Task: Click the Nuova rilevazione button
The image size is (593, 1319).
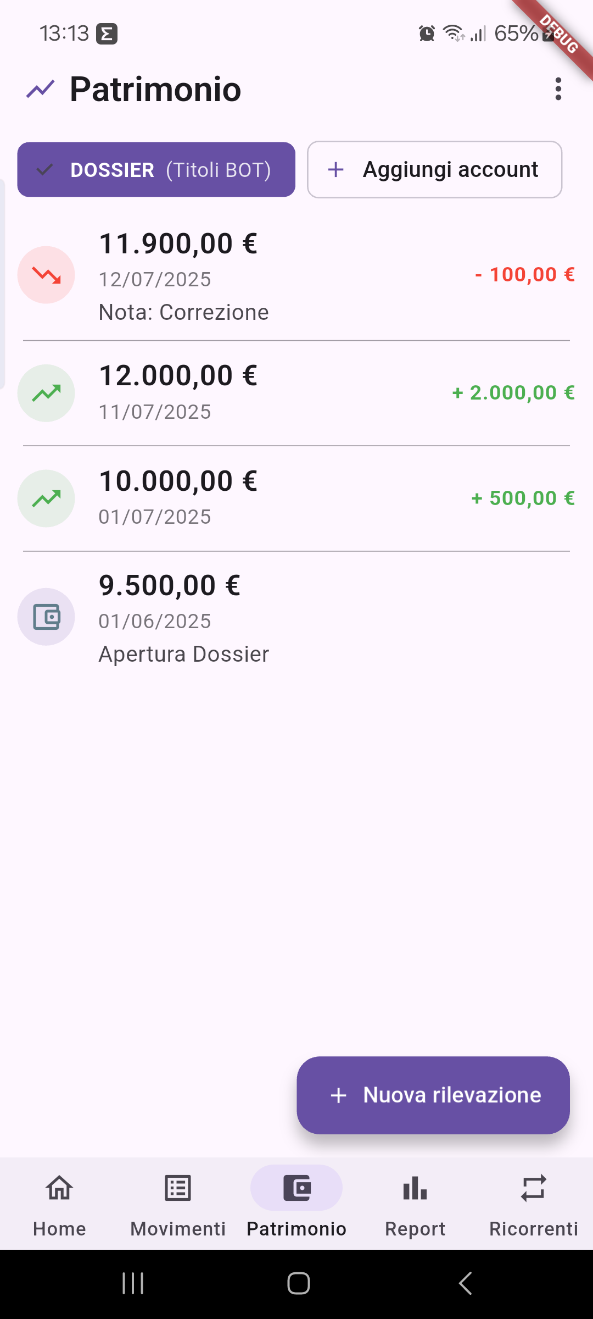Action: [433, 1095]
